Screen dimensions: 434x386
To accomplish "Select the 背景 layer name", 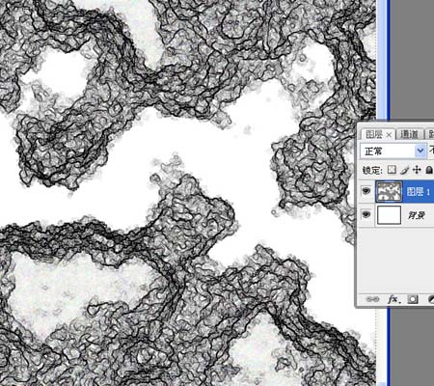I will coord(417,215).
